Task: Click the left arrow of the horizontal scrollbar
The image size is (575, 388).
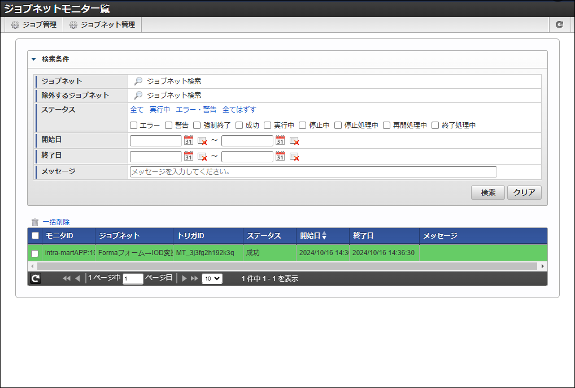Action: (32, 266)
